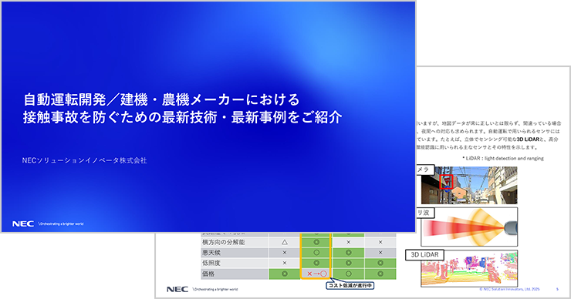Click the white NEC logo on the blue slide
Screen dimensions: 571x299
click(x=23, y=223)
